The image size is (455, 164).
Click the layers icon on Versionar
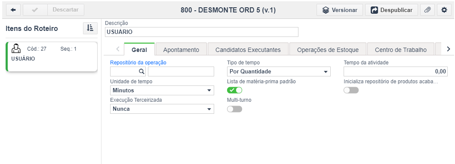[326, 10]
